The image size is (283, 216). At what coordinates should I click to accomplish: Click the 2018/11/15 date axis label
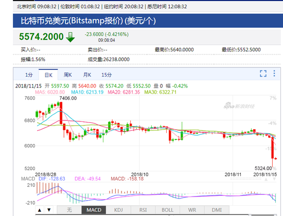point(265,174)
